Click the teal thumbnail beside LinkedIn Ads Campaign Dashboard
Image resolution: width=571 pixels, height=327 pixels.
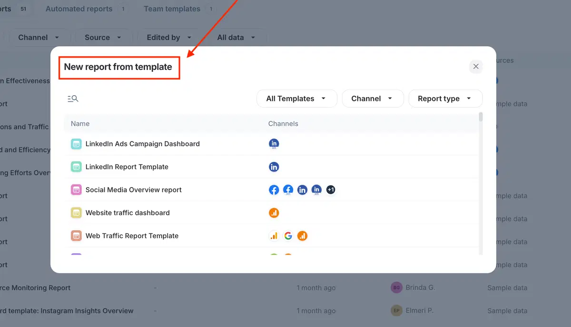pos(76,143)
